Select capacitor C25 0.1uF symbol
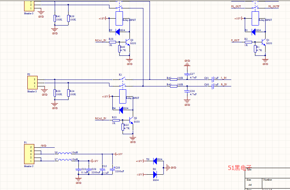This screenshot has height=190, width=290. click(102, 169)
